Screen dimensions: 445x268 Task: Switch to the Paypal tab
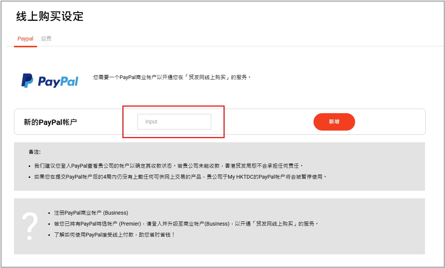click(x=25, y=39)
